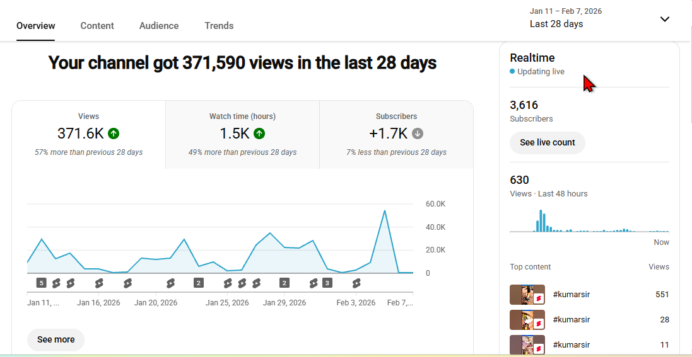Open top #kumarsir video with 551 views

coord(571,295)
